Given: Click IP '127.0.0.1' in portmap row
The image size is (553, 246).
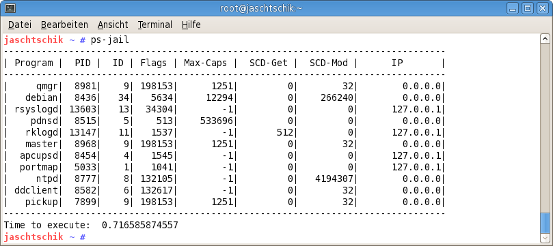Looking at the screenshot, I should tap(416, 168).
